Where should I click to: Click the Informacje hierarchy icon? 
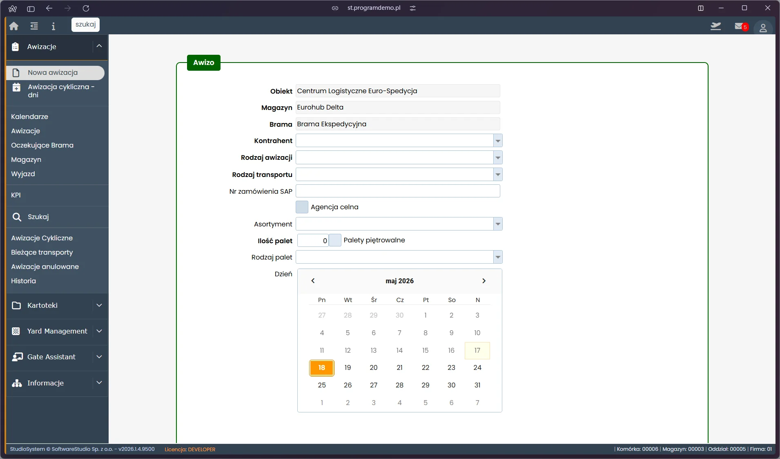17,383
